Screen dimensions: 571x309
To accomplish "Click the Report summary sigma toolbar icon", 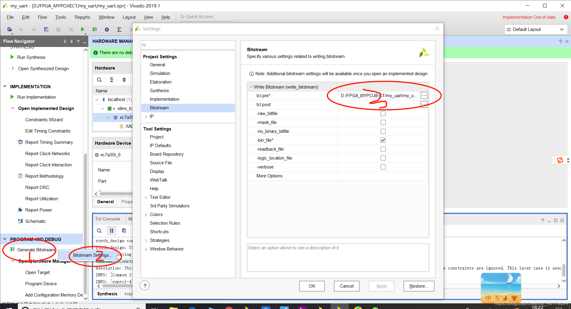I will 119,29.
